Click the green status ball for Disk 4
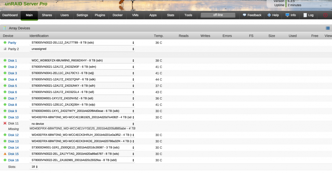 (5, 79)
